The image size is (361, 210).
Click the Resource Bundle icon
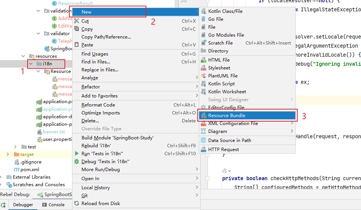(204, 116)
